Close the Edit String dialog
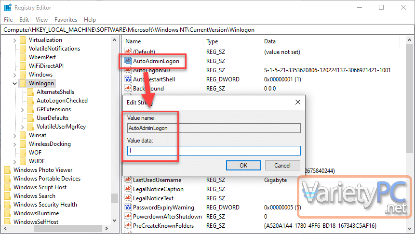The width and height of the screenshot is (415, 234). click(x=298, y=103)
